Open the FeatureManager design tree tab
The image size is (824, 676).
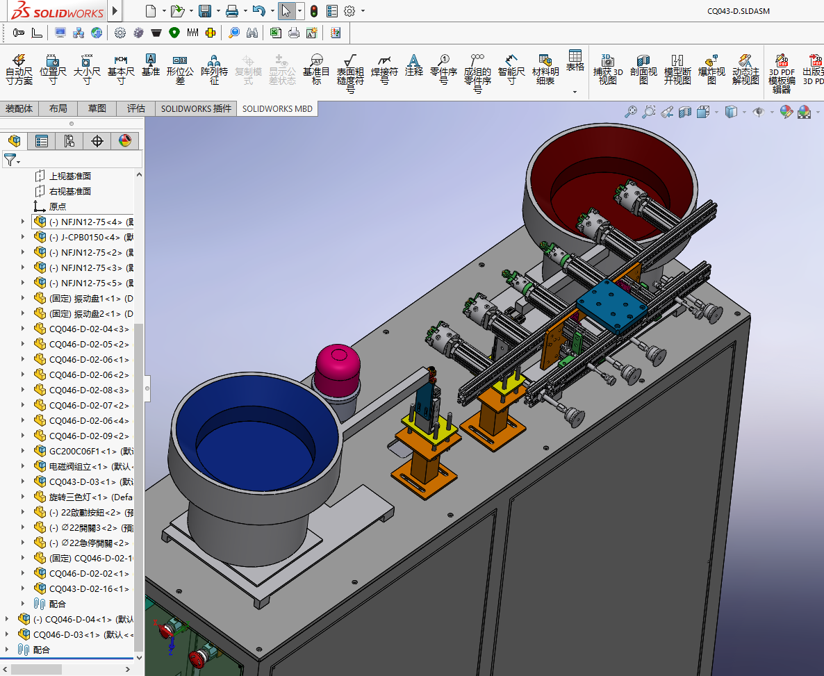click(x=14, y=141)
